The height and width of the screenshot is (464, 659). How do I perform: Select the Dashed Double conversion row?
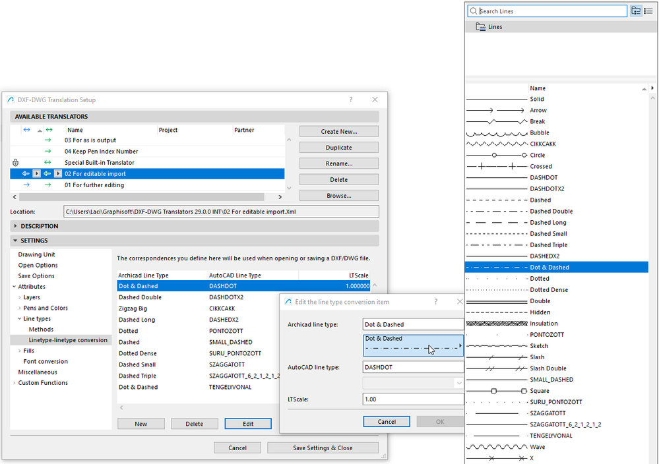coord(243,297)
